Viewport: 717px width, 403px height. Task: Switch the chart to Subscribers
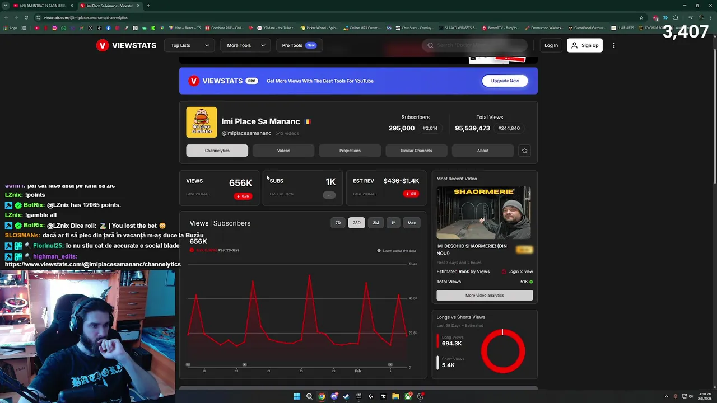231,223
